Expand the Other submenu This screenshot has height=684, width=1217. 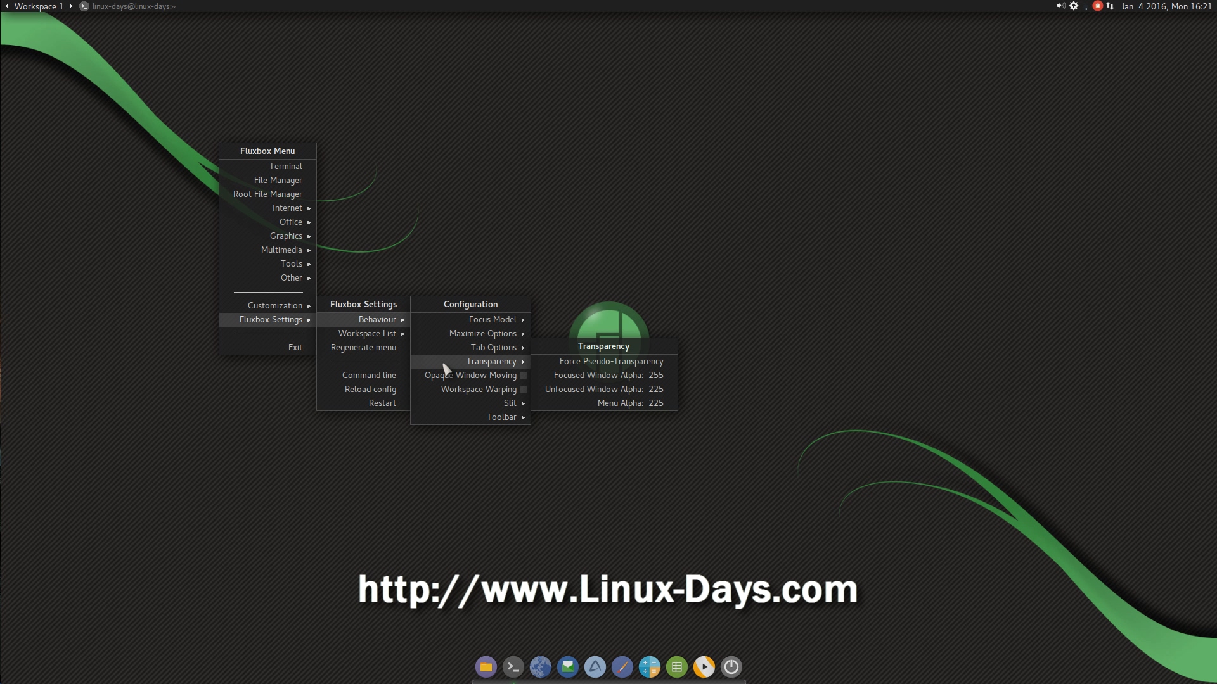tap(267, 277)
